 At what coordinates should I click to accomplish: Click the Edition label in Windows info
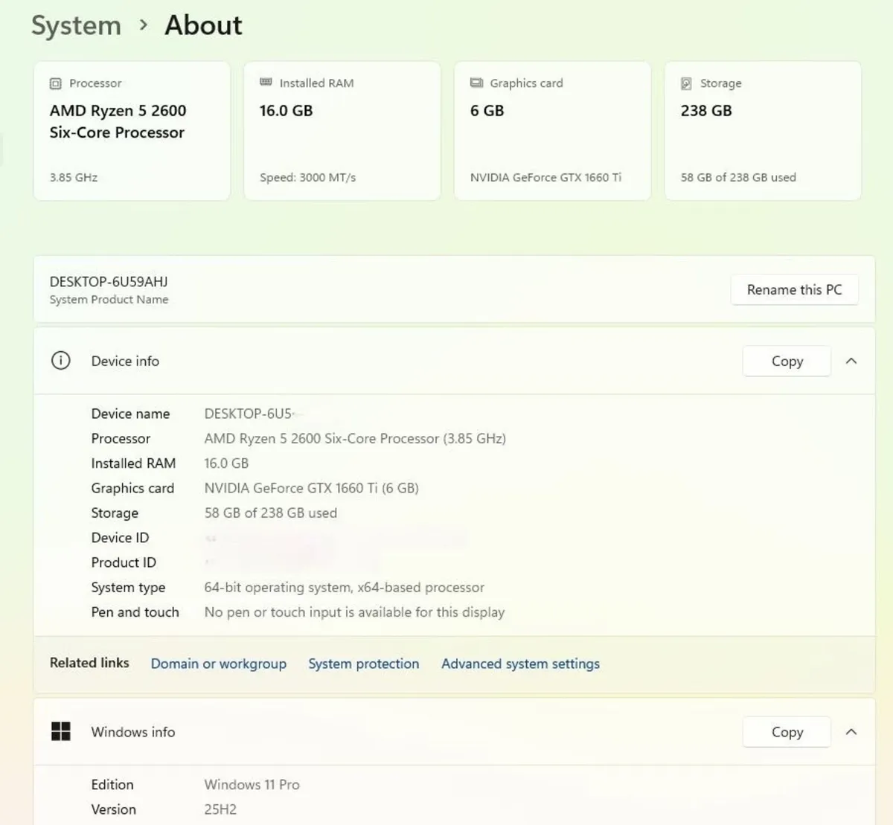point(112,784)
